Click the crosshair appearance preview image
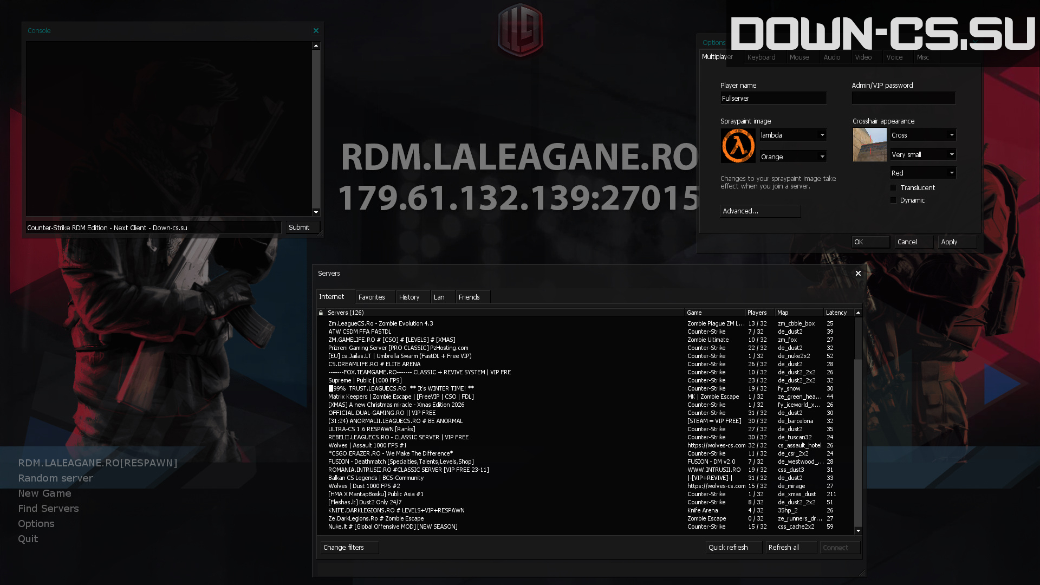Image resolution: width=1040 pixels, height=585 pixels. [x=869, y=145]
